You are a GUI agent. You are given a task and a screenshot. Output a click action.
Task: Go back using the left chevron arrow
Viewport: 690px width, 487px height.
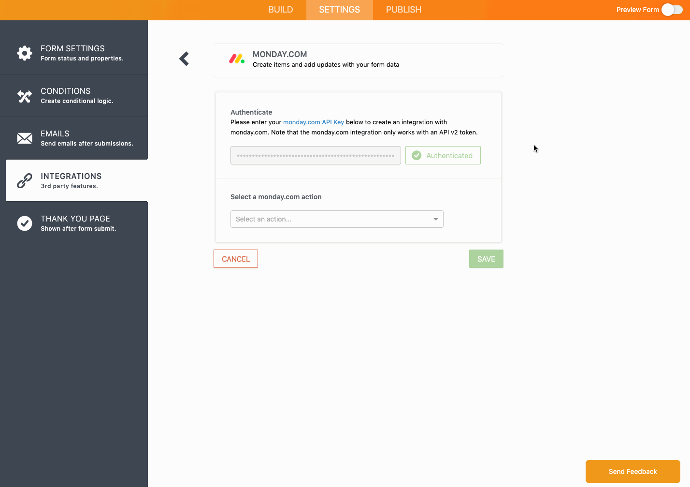pyautogui.click(x=184, y=59)
